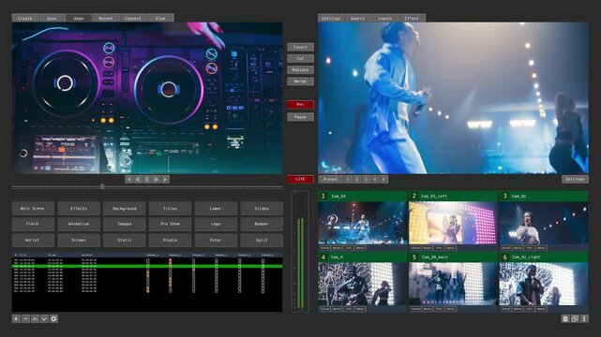Select the Lower scene button
This screenshot has height=337, width=601.
click(x=216, y=209)
